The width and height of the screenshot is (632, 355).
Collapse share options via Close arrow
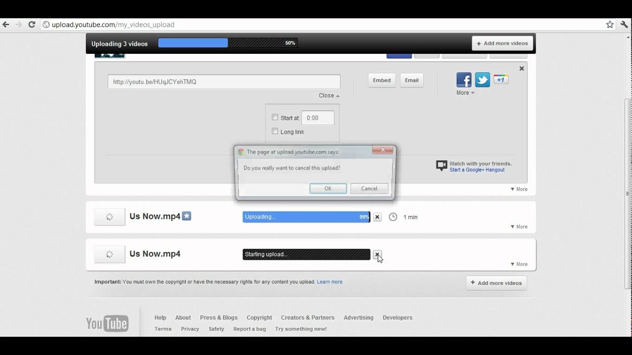[329, 96]
